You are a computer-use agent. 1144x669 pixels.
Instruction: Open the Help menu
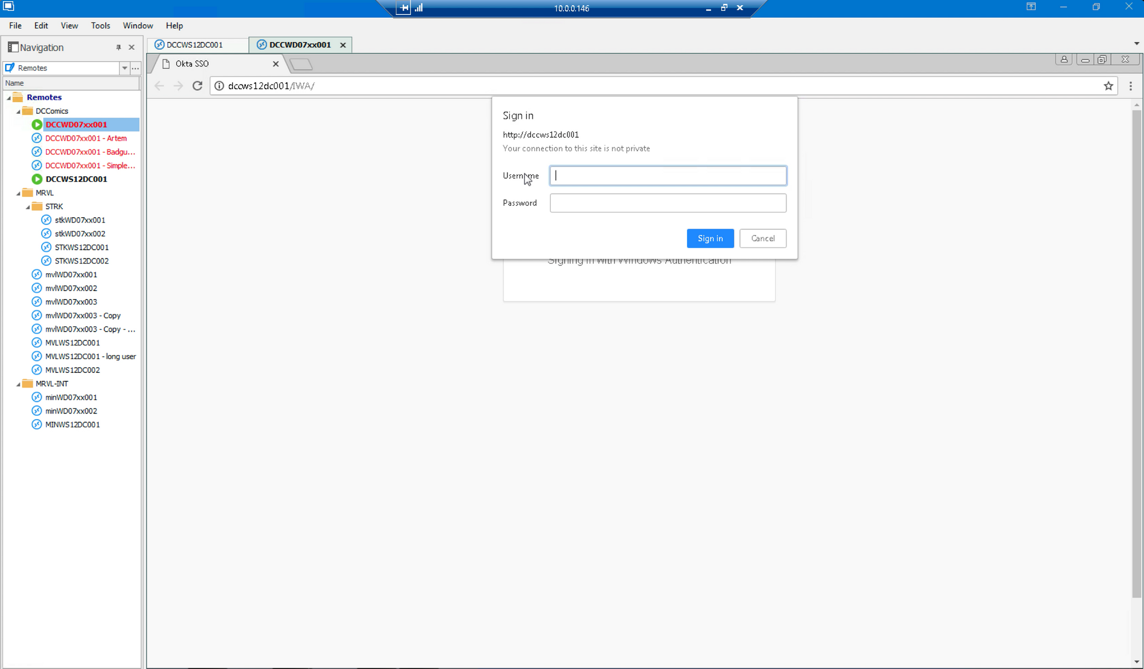click(x=174, y=26)
